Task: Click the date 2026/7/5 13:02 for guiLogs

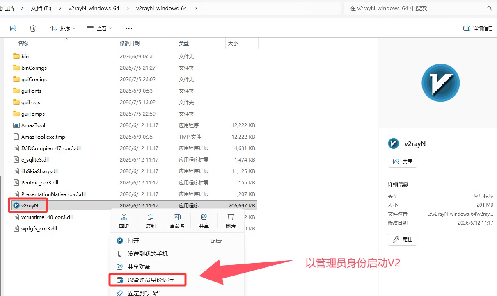Action: [x=137, y=102]
